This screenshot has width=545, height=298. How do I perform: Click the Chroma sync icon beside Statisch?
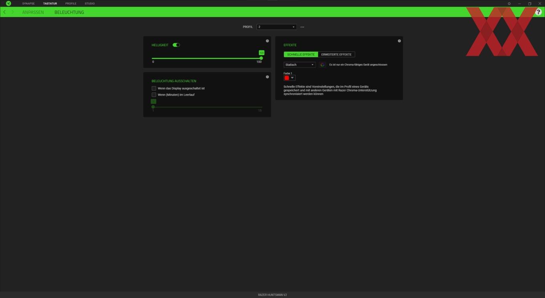click(323, 64)
